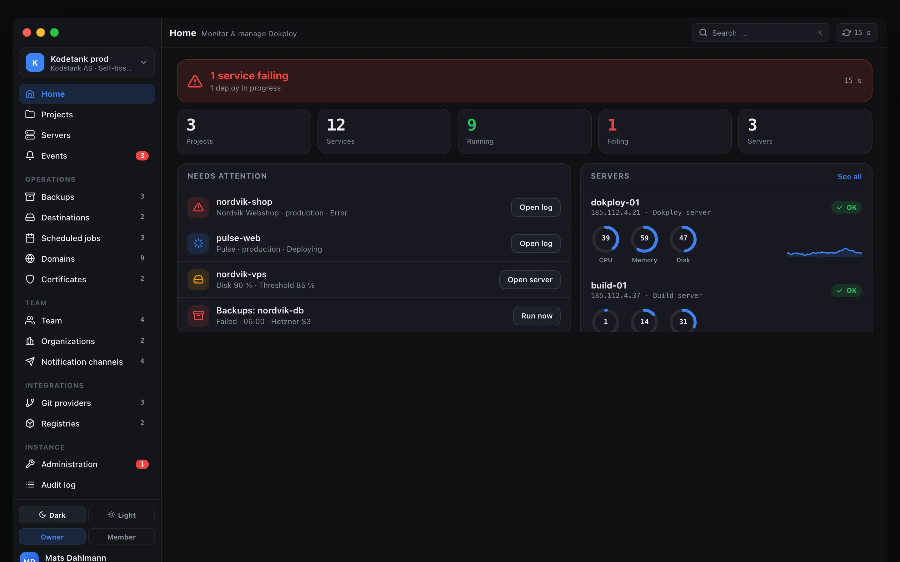Click the Events badge showing 3
900x562 pixels.
[x=142, y=156]
